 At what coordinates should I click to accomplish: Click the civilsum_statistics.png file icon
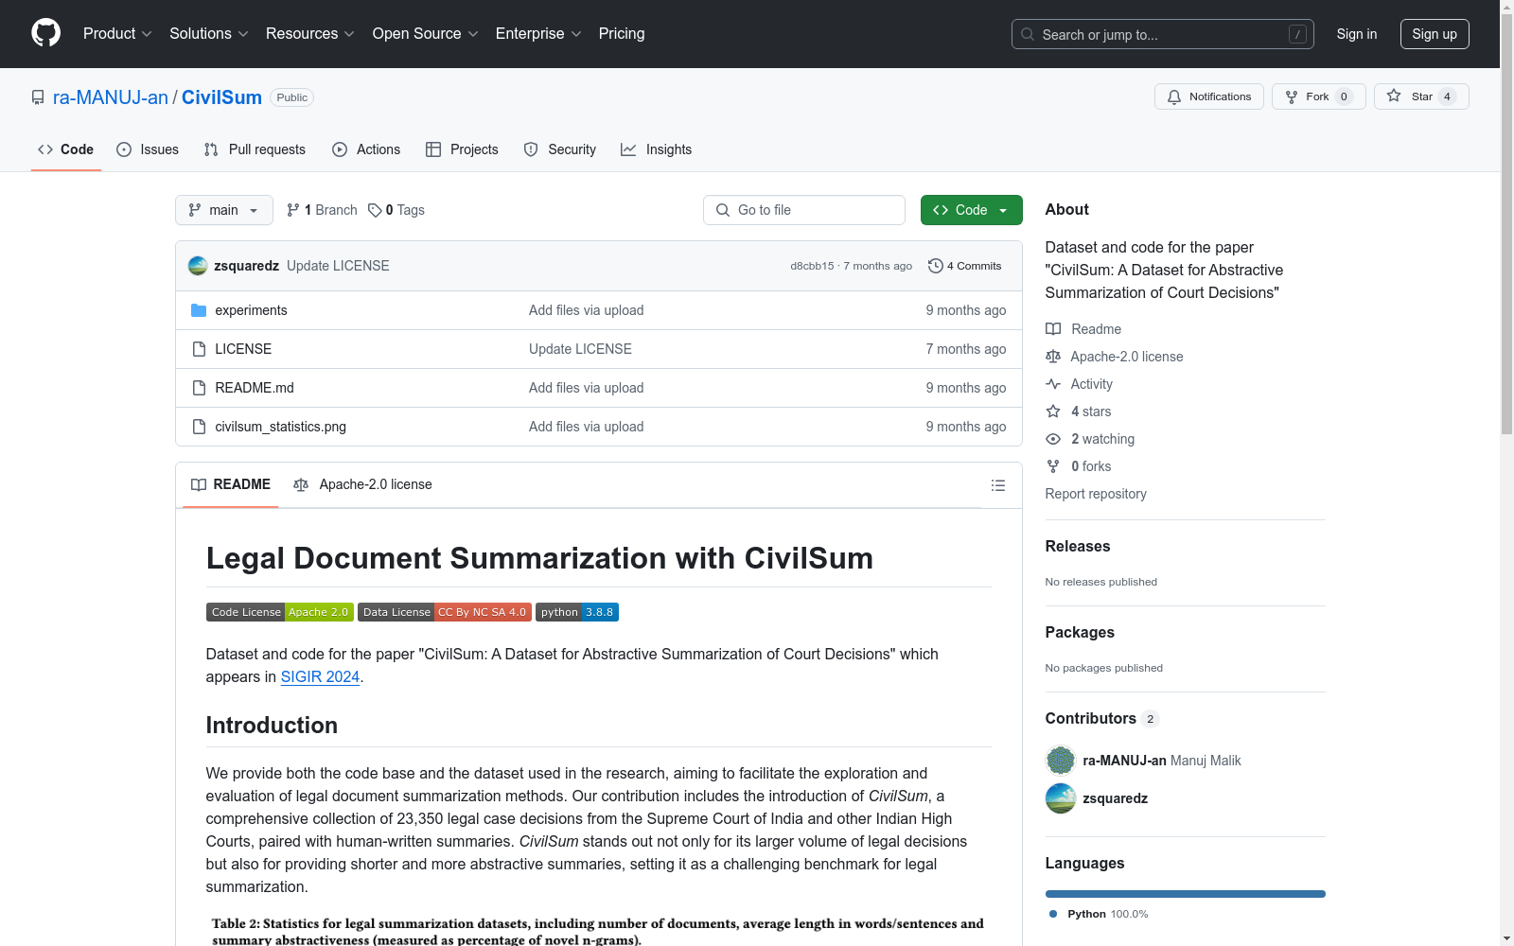point(199,427)
